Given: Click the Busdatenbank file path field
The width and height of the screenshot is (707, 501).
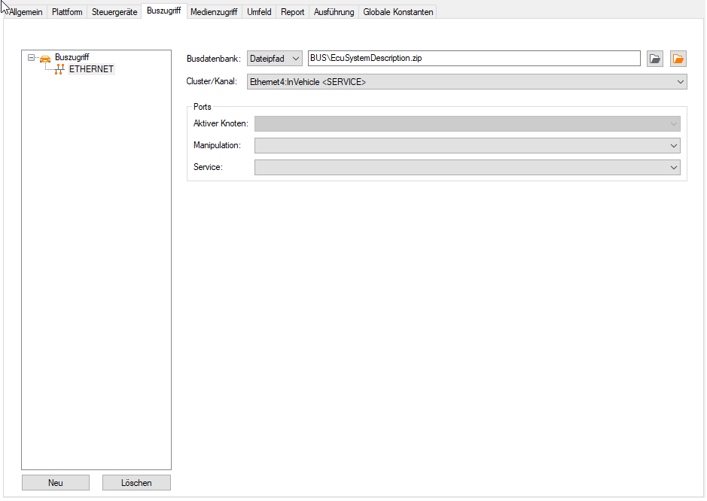Looking at the screenshot, I should 474,59.
